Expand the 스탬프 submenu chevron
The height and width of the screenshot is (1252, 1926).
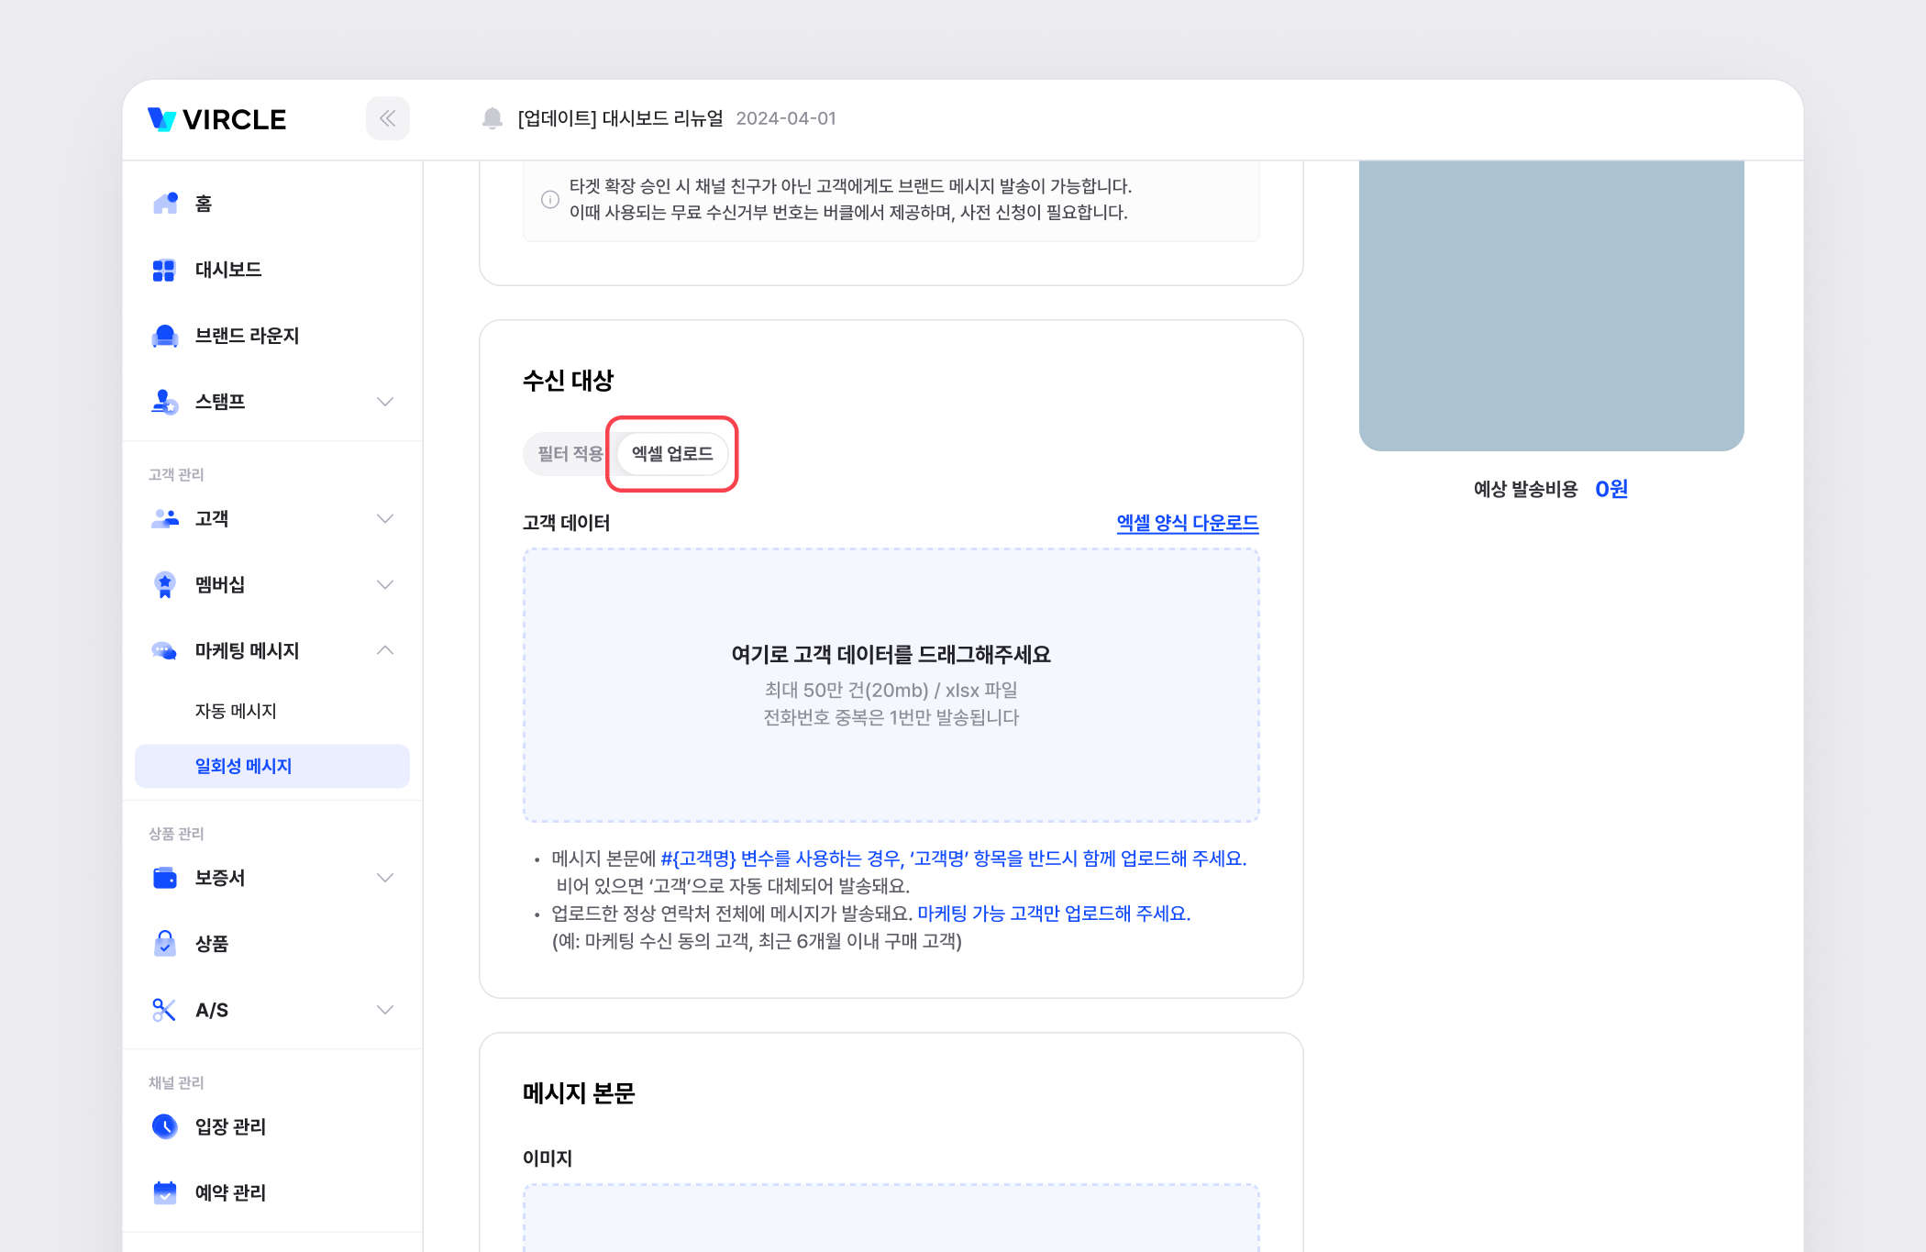pyautogui.click(x=385, y=402)
